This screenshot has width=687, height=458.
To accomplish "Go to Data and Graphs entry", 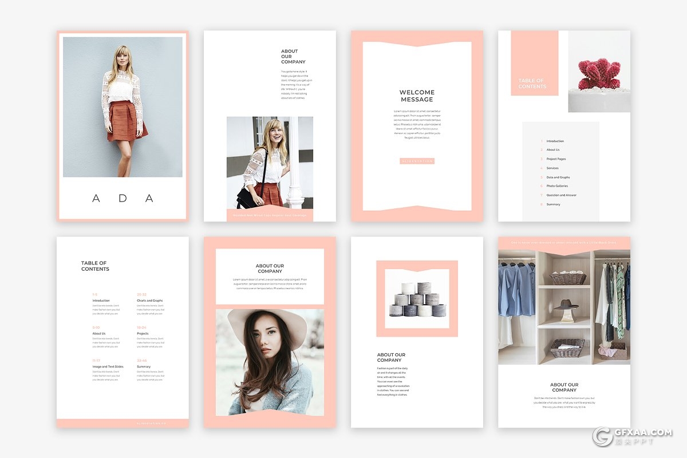I will (x=558, y=177).
